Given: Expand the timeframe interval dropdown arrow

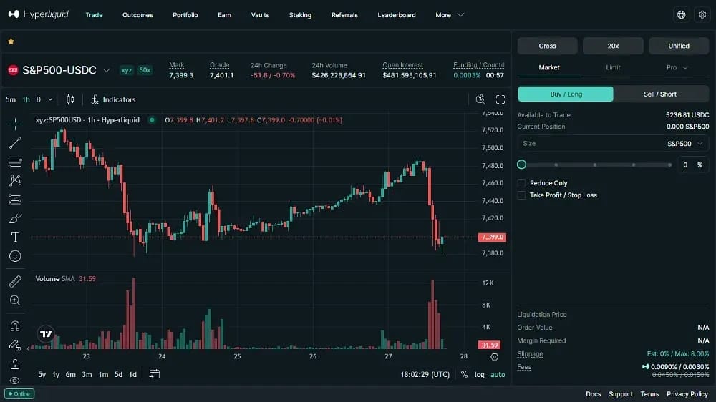Looking at the screenshot, I should (x=50, y=99).
